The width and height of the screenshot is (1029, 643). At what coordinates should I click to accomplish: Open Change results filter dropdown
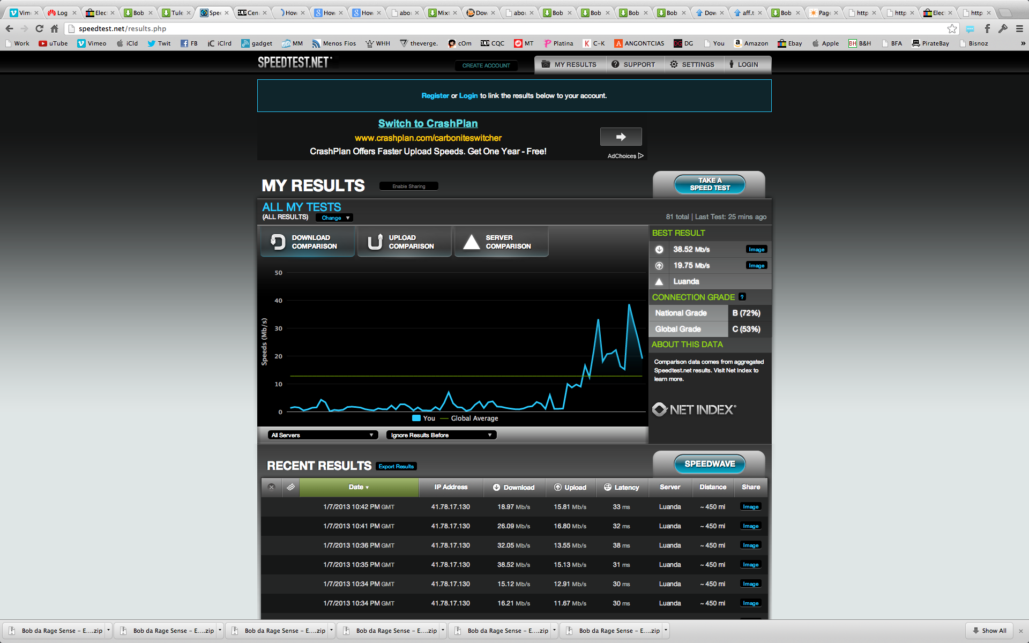pyautogui.click(x=334, y=218)
